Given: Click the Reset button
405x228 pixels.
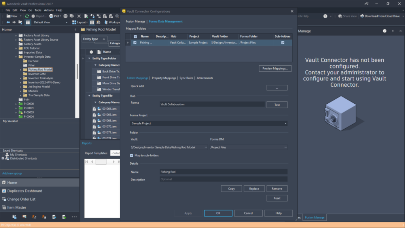Looking at the screenshot, I should [x=277, y=198].
